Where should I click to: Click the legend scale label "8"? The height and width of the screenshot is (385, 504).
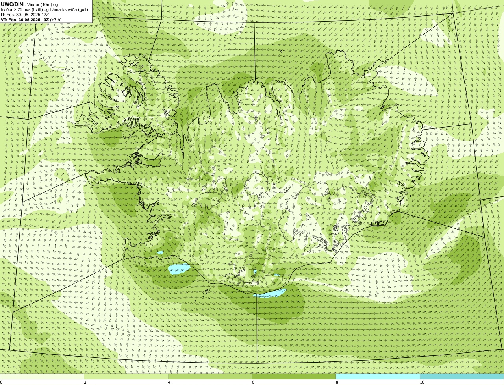(337, 382)
